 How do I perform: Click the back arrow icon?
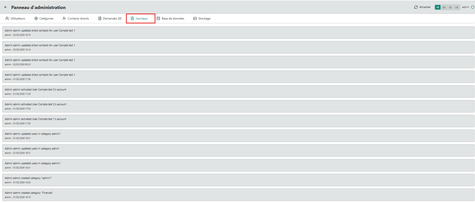[5, 7]
